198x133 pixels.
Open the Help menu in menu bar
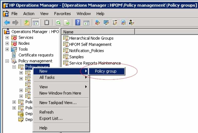tap(100, 14)
